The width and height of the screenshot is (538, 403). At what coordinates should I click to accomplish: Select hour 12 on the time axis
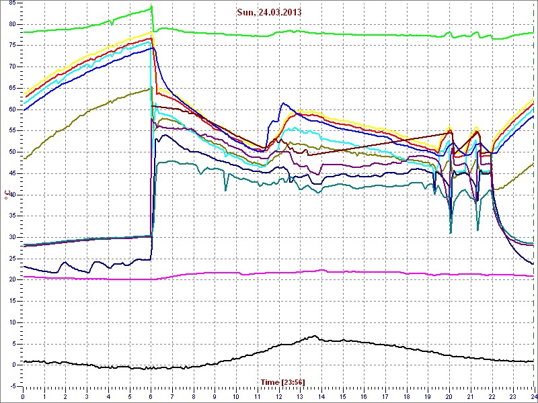tap(279, 396)
